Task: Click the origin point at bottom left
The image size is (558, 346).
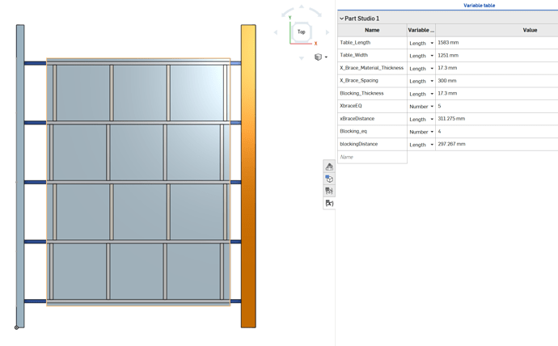Action: tap(16, 327)
